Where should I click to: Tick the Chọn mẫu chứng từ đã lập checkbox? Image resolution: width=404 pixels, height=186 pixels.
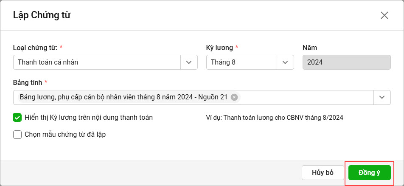17,135
